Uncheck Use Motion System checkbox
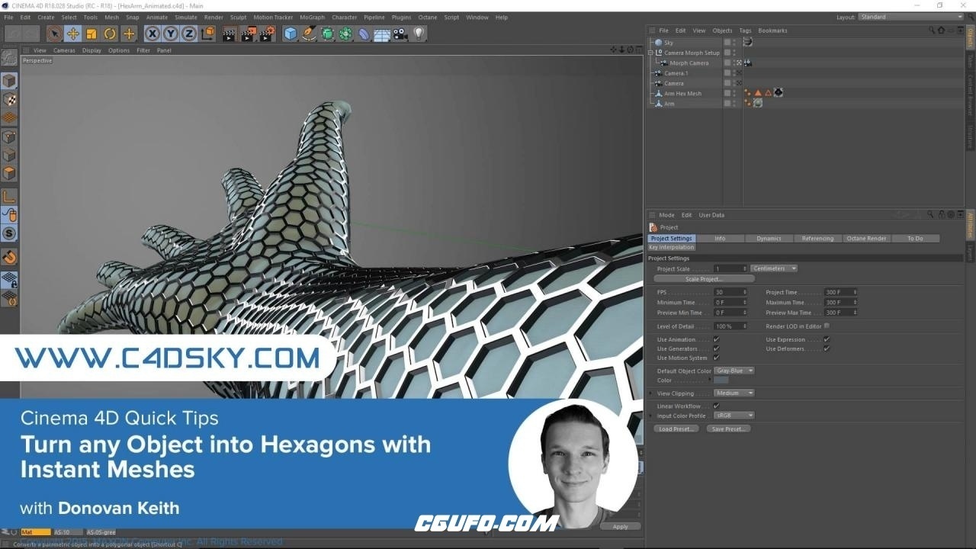 [716, 358]
